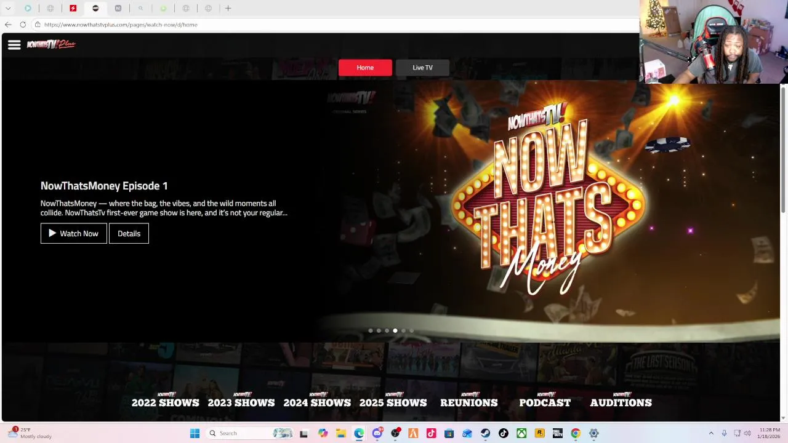Show hidden system tray icons
Image resolution: width=788 pixels, height=443 pixels.
711,433
